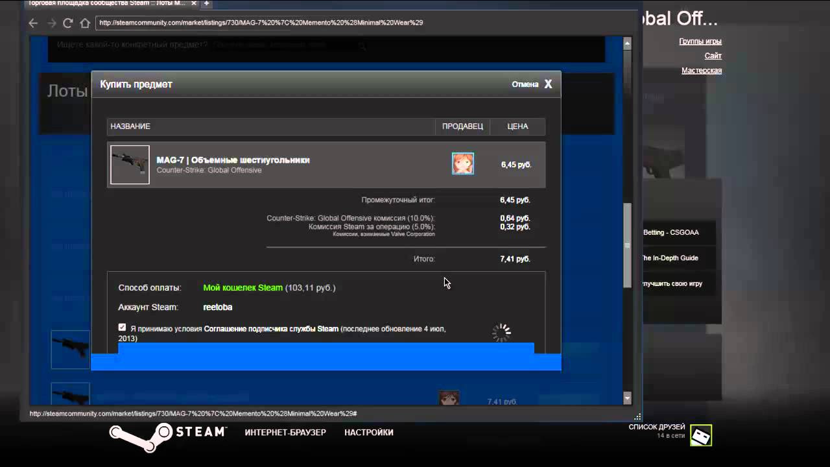Click the СПИСОК ДРУЗЕЙ label
The height and width of the screenshot is (467, 830).
(657, 427)
